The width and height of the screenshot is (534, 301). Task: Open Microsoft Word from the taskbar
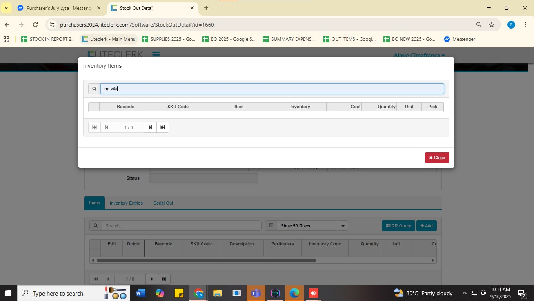140,293
